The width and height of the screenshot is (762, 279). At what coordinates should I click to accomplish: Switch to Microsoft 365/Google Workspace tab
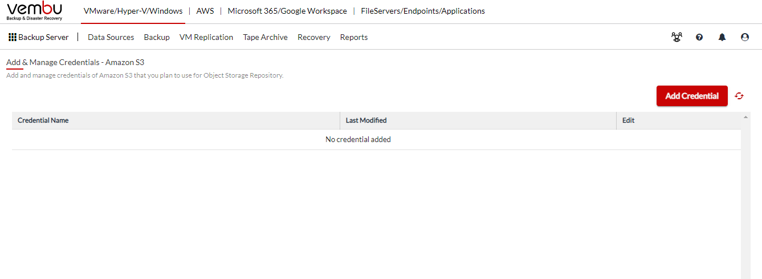tap(287, 11)
